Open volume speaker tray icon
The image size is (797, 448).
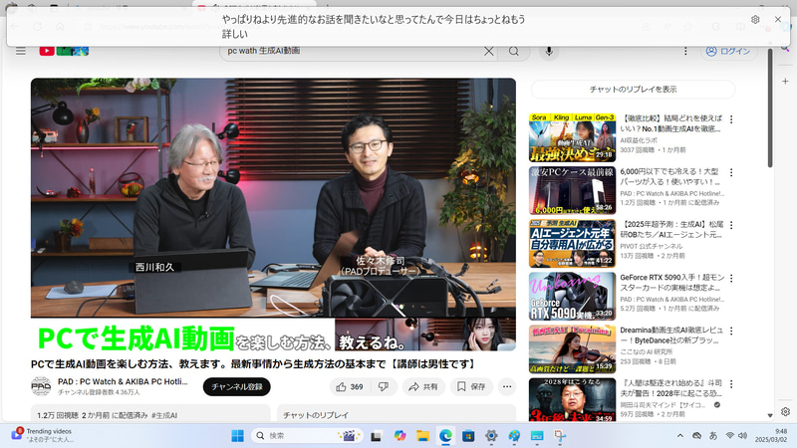[742, 436]
